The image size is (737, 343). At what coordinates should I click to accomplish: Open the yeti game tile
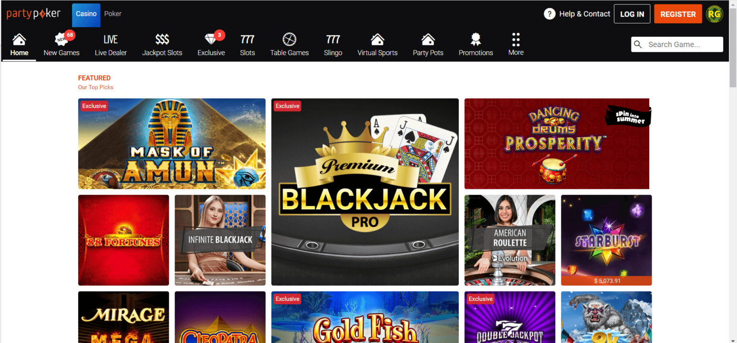click(x=606, y=317)
